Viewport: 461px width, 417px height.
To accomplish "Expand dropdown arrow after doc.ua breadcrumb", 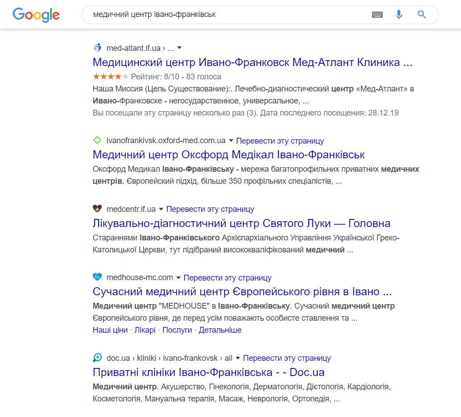I will coord(237,358).
